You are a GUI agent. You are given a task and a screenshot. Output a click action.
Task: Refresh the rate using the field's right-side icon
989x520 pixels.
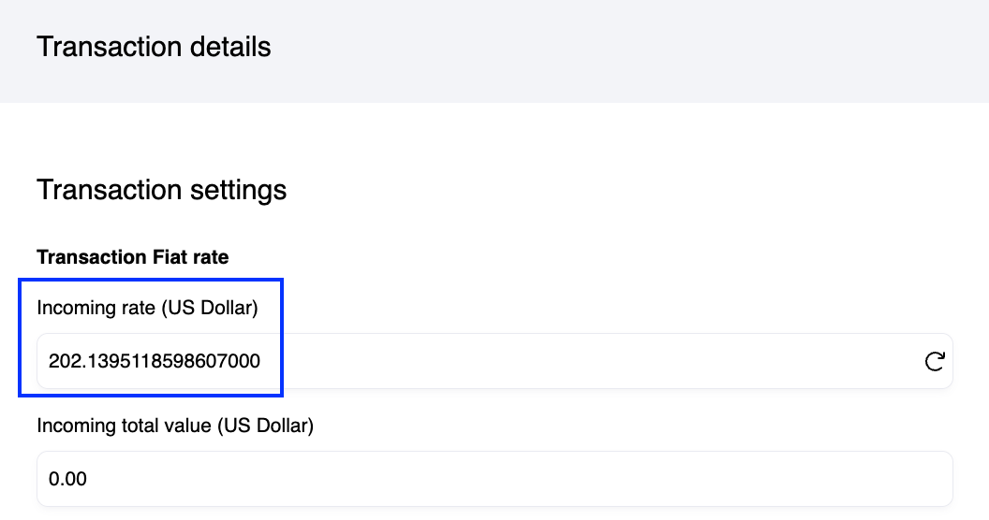tap(934, 361)
